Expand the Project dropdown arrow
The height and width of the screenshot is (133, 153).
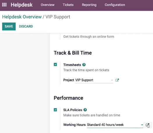point(112,80)
